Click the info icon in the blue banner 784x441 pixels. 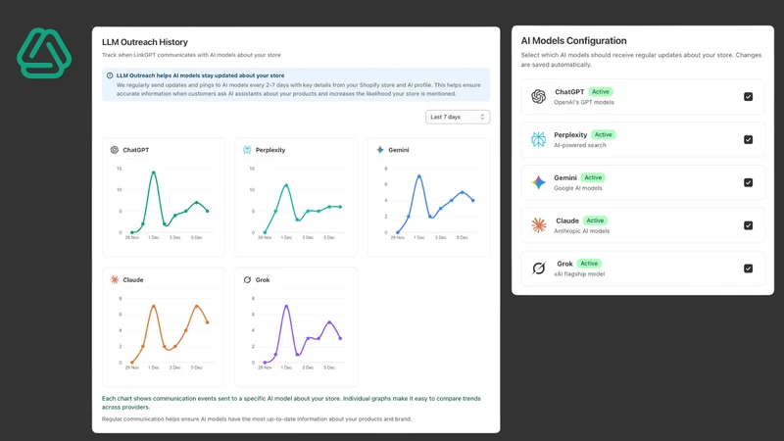(110, 75)
